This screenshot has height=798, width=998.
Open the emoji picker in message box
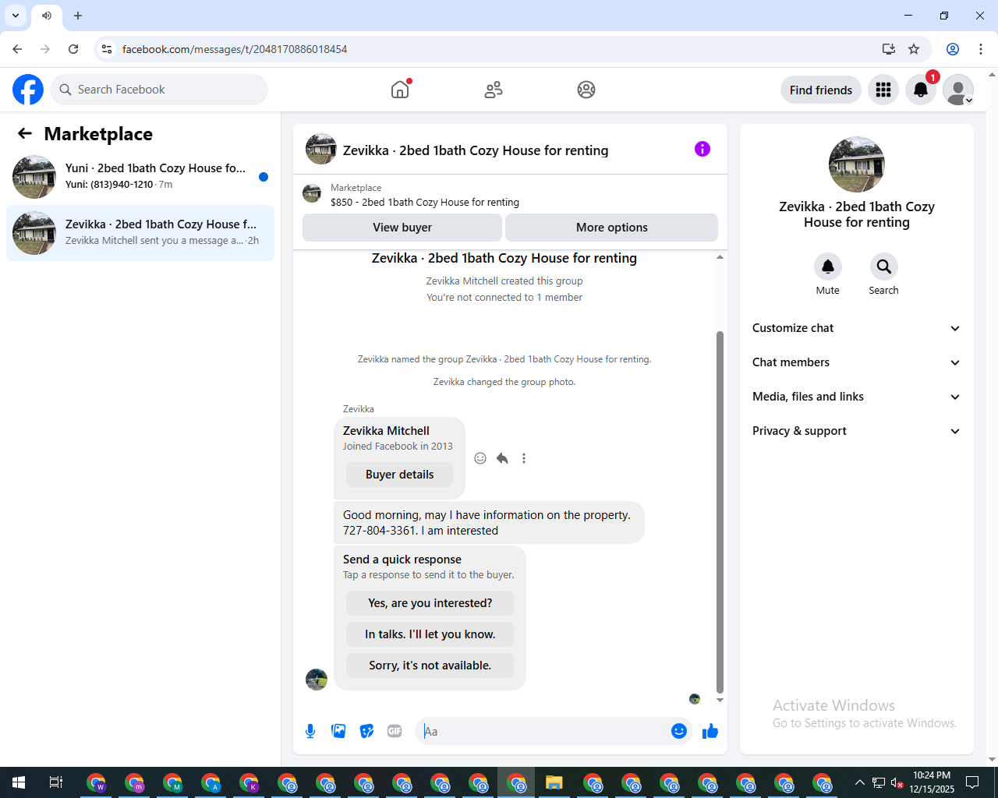679,731
